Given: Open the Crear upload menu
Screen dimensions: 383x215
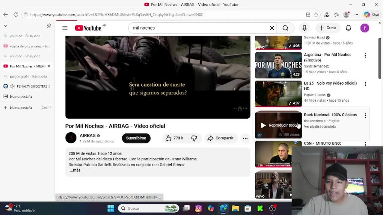Looking at the screenshot, I should (x=328, y=28).
